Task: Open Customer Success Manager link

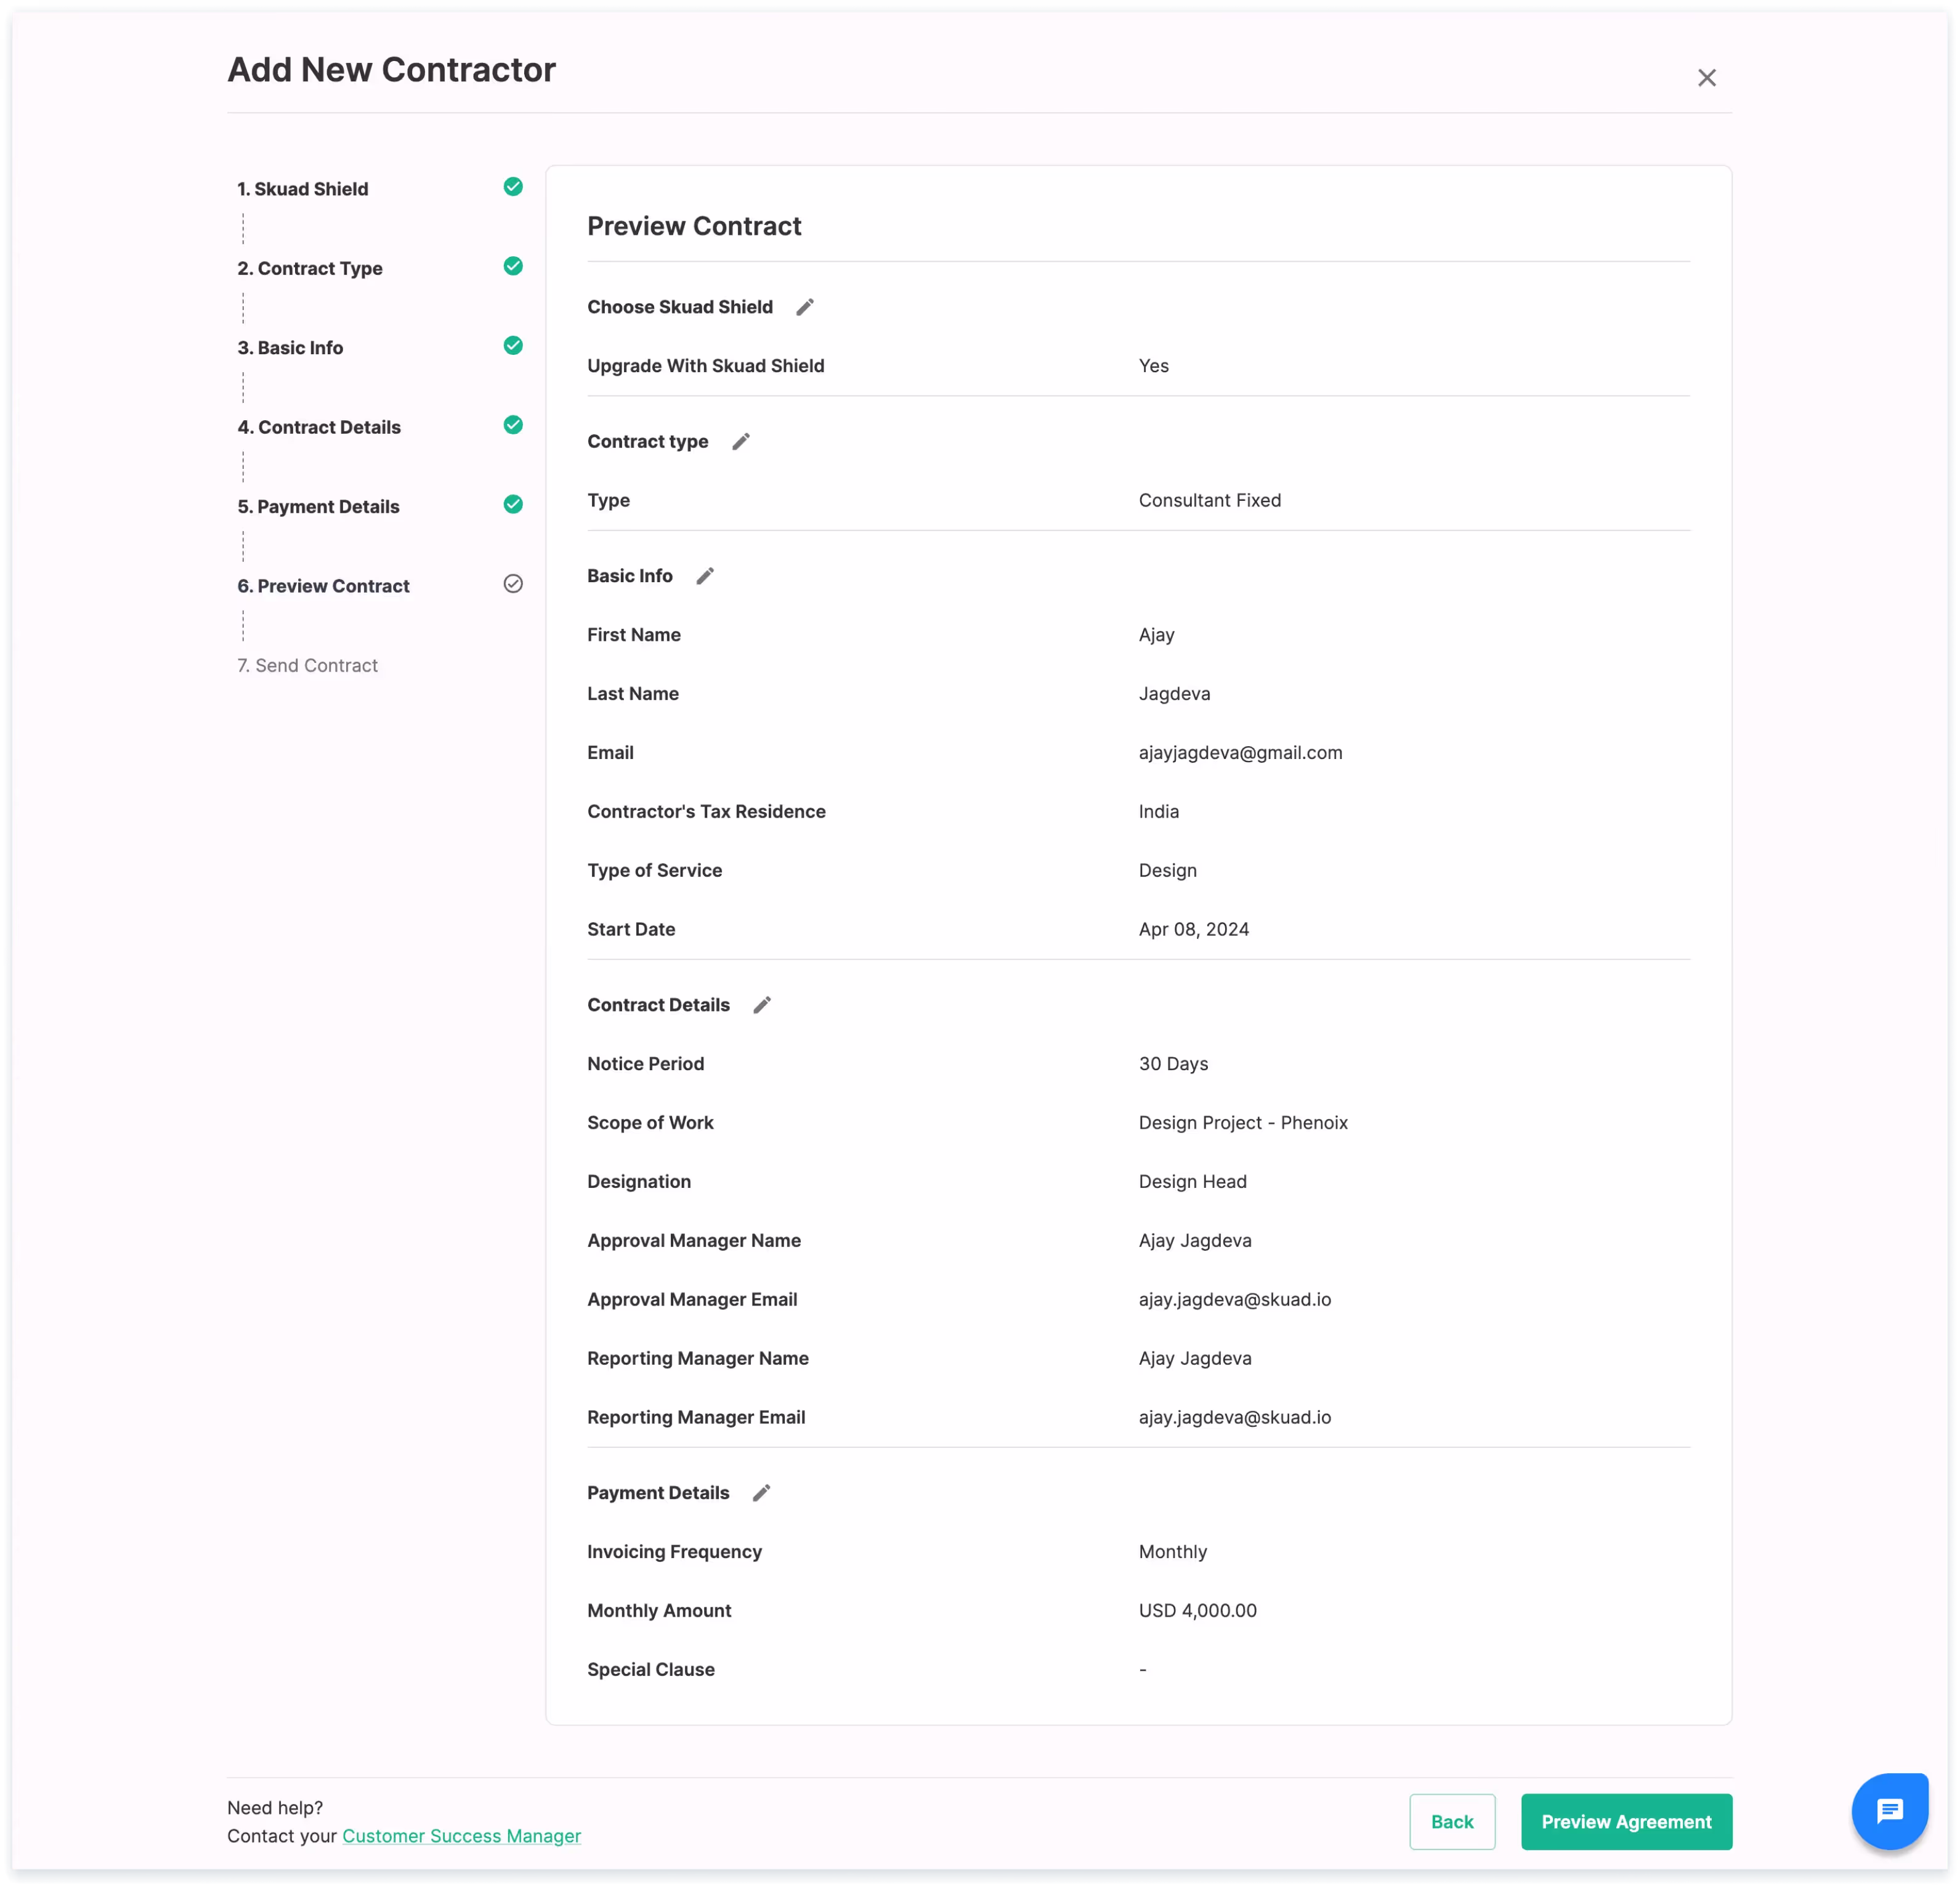Action: pos(461,1836)
